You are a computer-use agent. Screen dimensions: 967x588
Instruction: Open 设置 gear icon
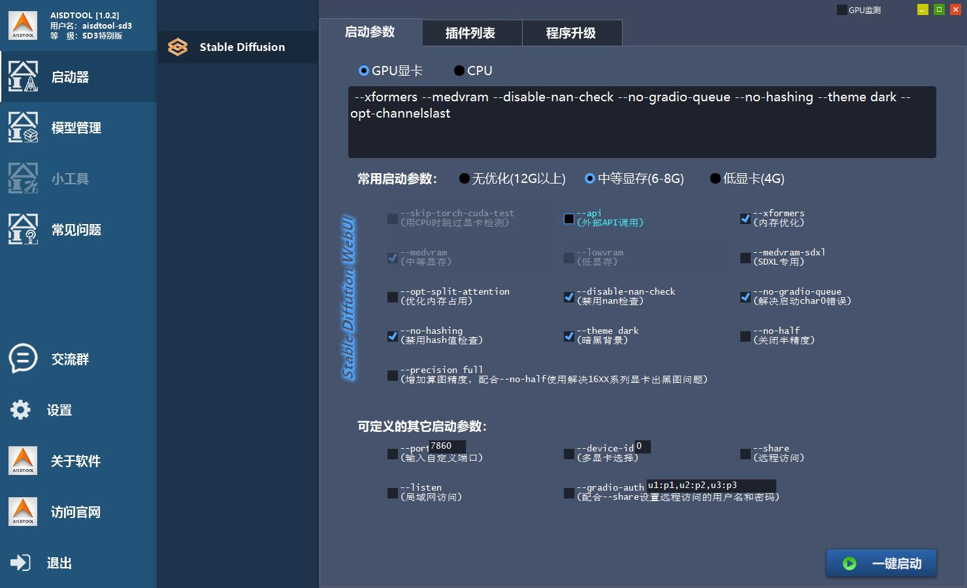21,410
